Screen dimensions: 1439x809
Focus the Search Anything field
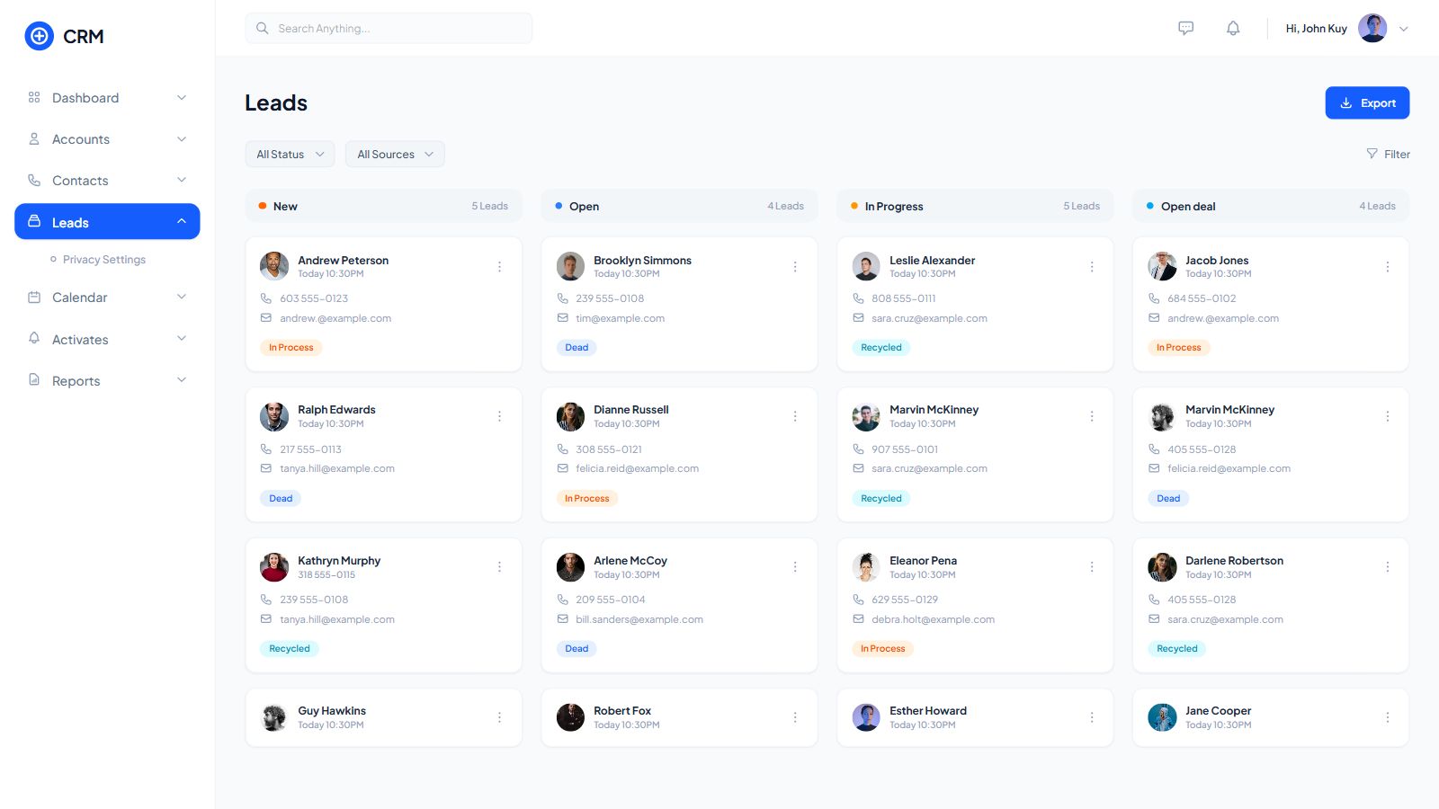click(x=389, y=28)
